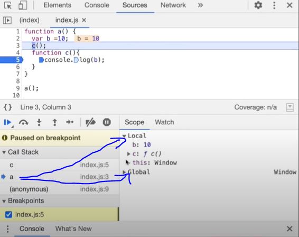Viewport: 299px width, 237px height.
Task: Click the 'function a() {' code line
Action: pos(50,31)
